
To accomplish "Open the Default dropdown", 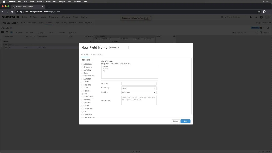I will pos(139,84).
